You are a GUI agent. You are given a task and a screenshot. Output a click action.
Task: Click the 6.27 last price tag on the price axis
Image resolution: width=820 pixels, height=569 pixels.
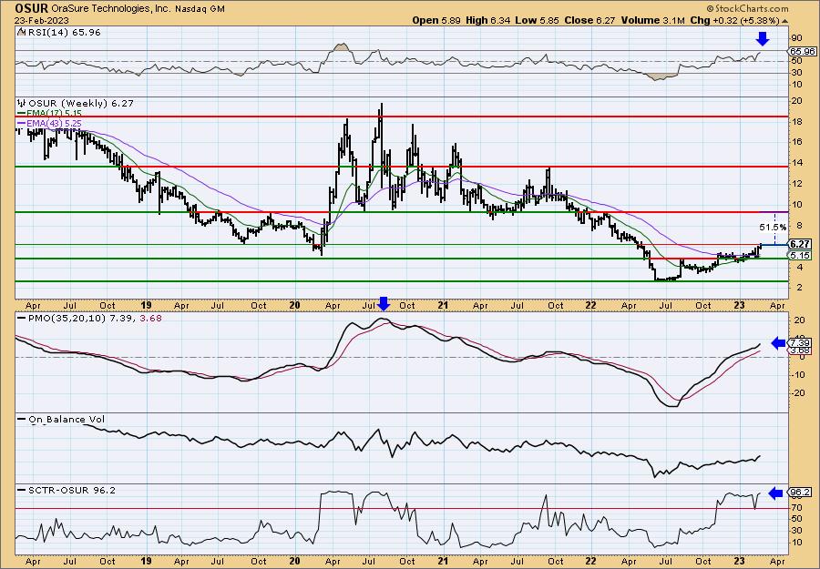pos(801,245)
